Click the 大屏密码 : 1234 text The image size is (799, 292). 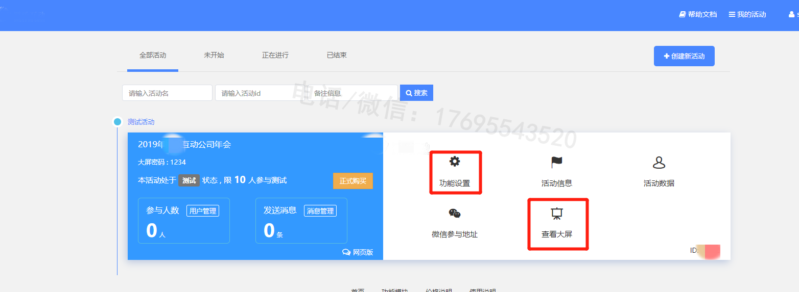coord(162,162)
